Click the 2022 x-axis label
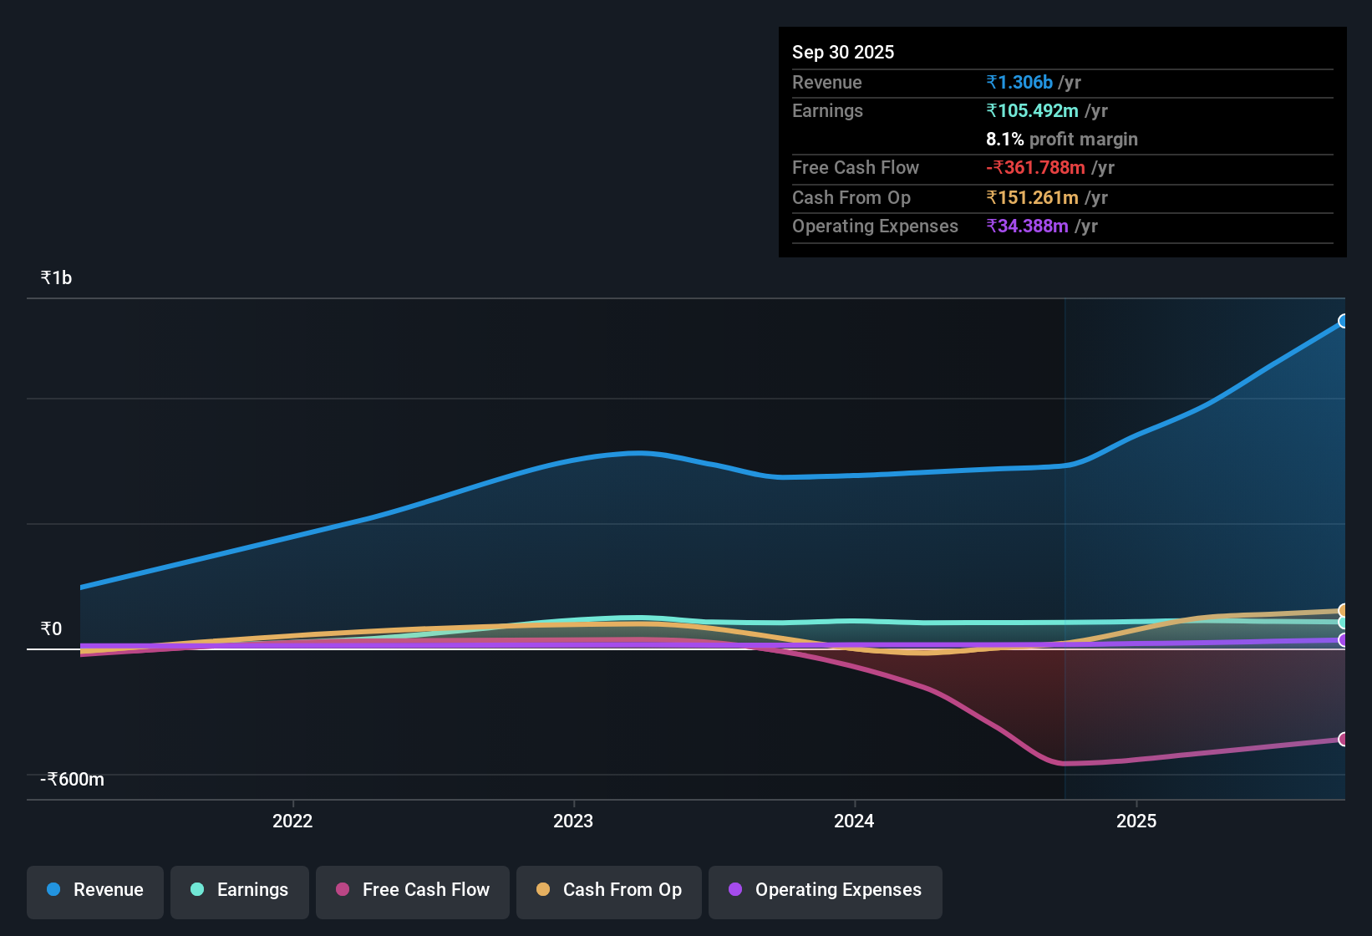The image size is (1372, 936). click(x=292, y=821)
